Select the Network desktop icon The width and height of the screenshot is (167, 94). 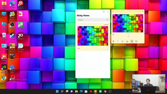pyautogui.click(x=4, y=26)
